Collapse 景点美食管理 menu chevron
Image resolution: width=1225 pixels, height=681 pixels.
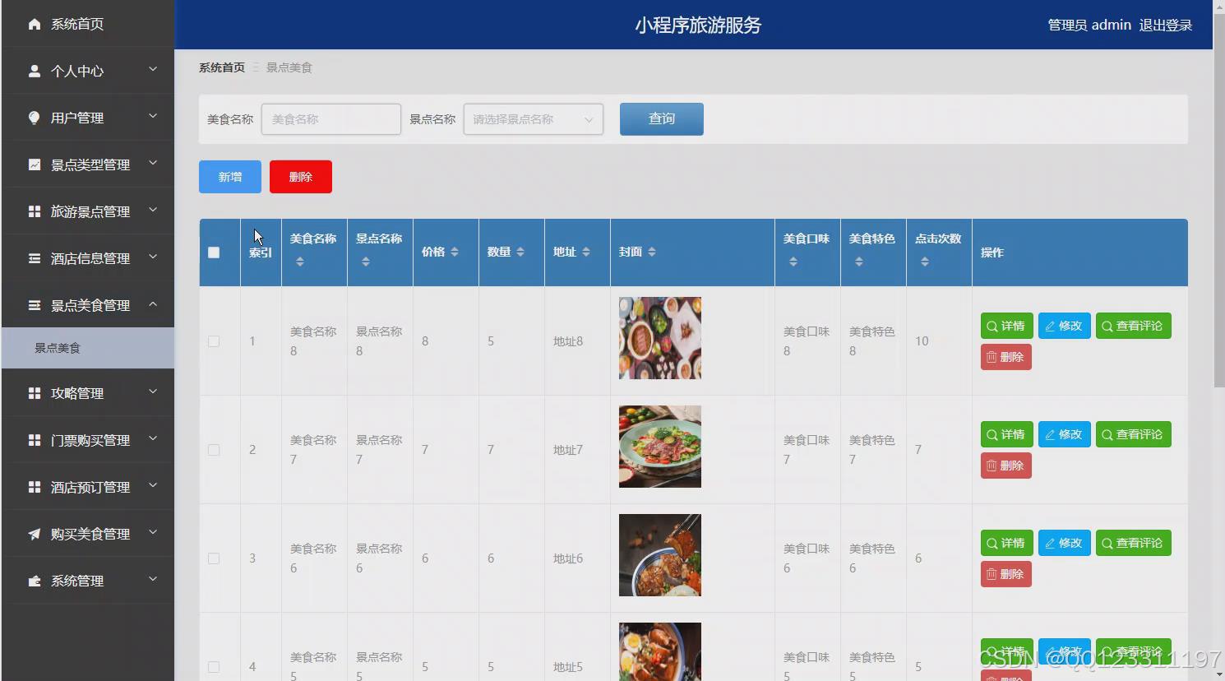click(x=153, y=304)
